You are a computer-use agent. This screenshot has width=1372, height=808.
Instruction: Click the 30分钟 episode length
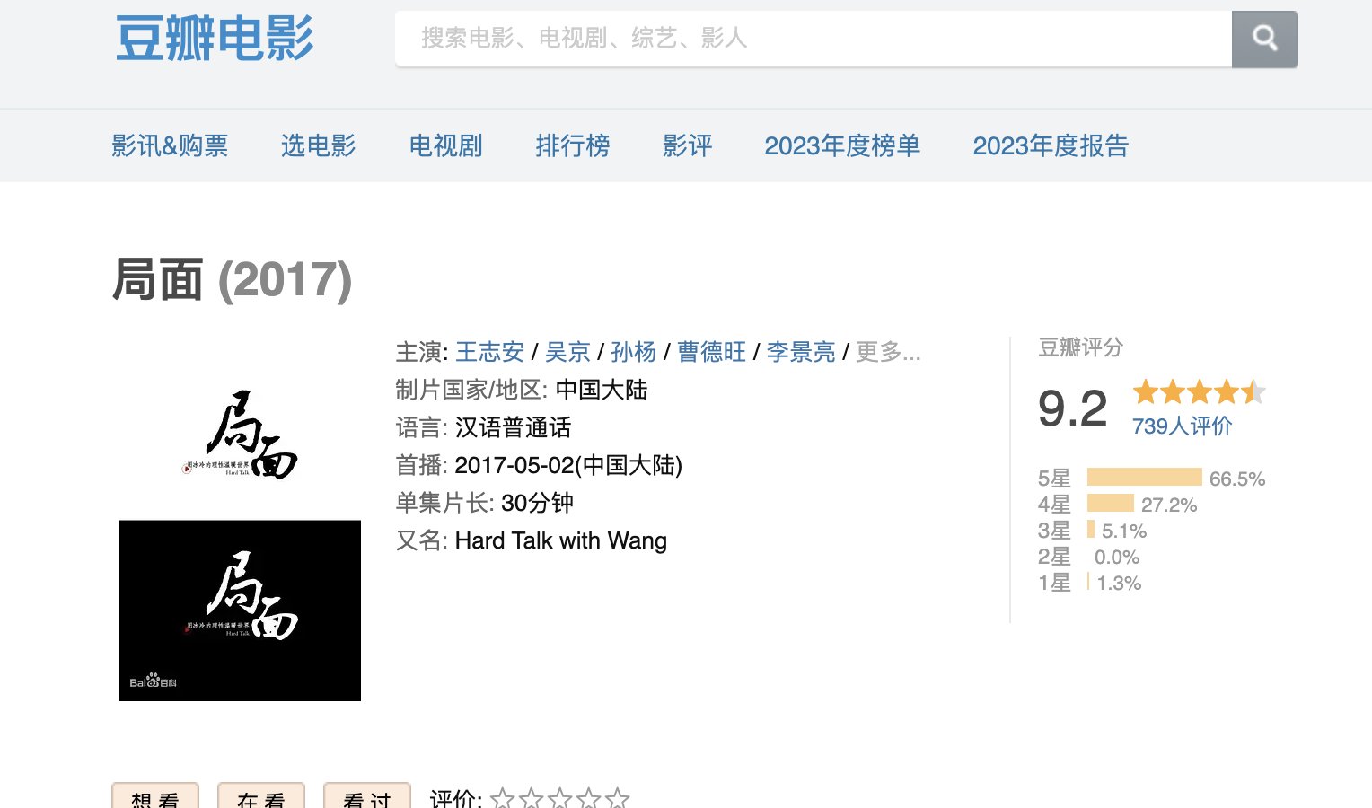click(x=537, y=503)
